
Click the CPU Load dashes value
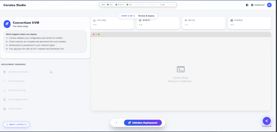[95, 25]
